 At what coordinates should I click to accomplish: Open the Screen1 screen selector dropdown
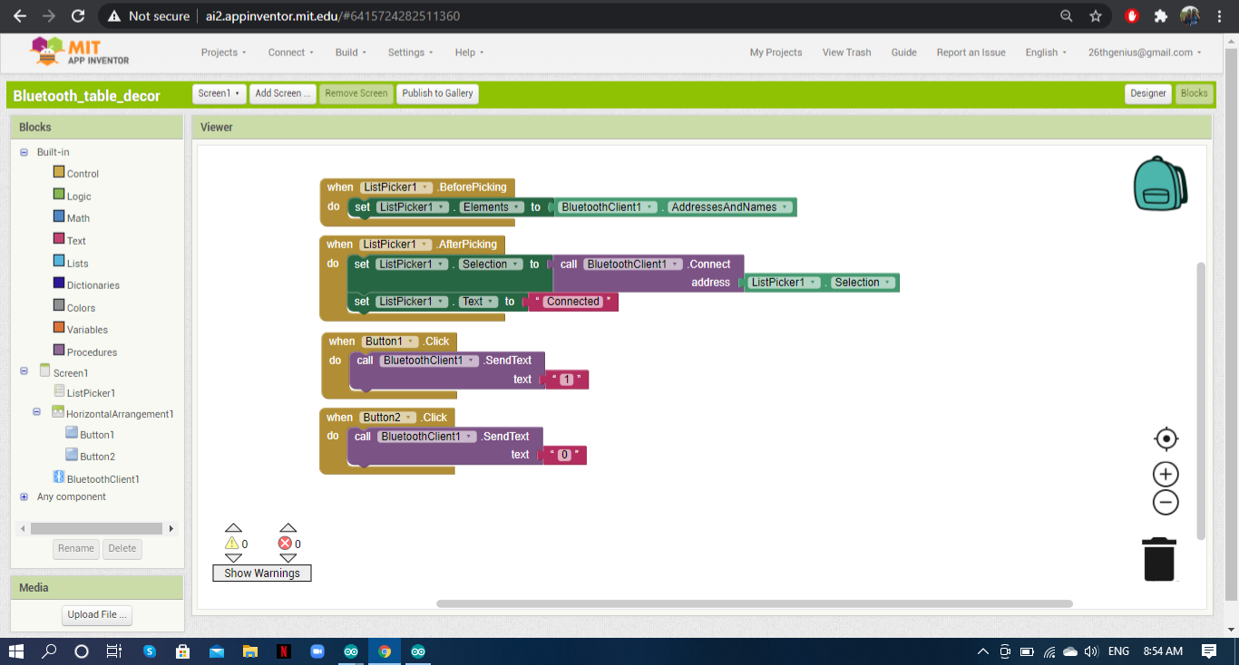tap(220, 93)
